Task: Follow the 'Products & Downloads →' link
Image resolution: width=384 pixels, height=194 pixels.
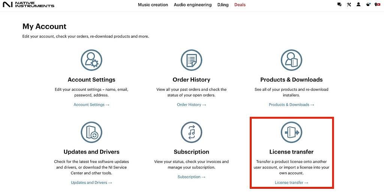Action: 291,105
